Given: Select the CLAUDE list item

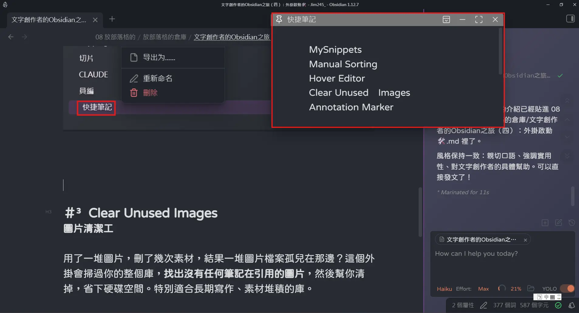Looking at the screenshot, I should click(x=93, y=75).
